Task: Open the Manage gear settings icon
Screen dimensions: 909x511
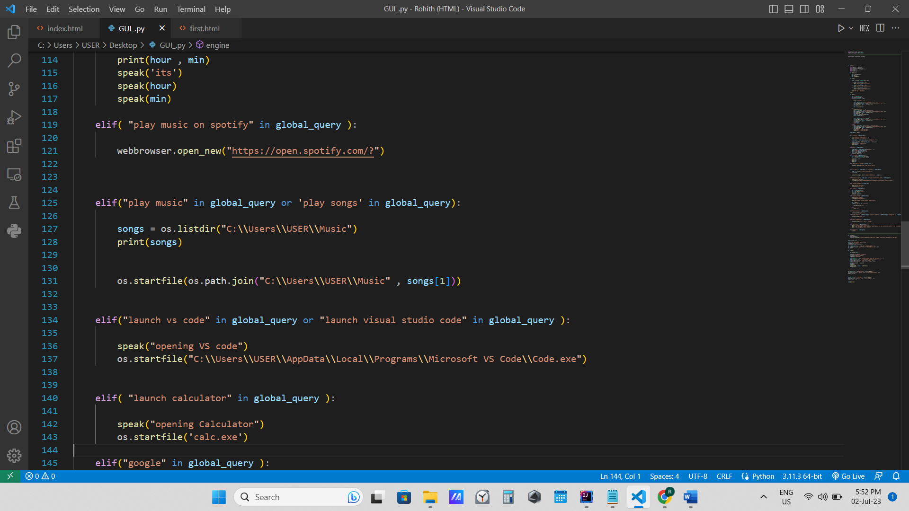Action: click(x=14, y=456)
